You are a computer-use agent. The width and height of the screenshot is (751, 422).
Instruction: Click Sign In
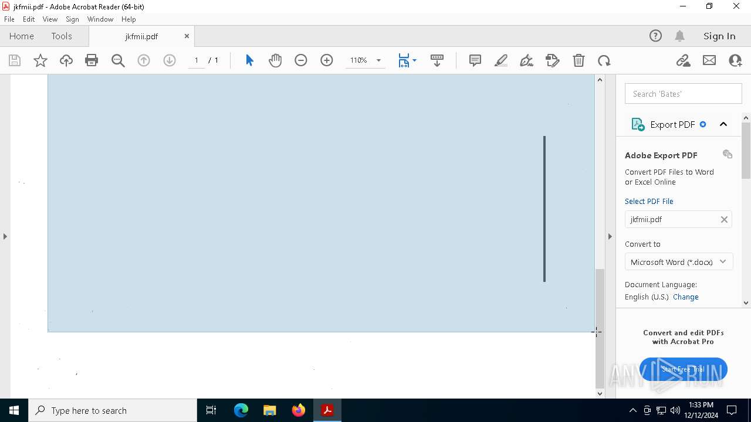[x=719, y=36]
